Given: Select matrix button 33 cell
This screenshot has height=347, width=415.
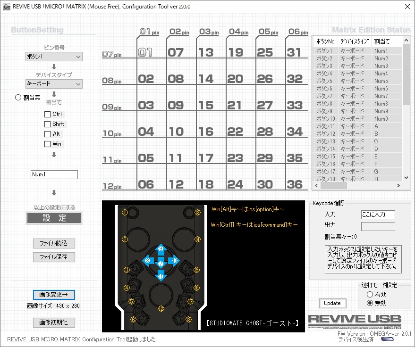Looking at the screenshot, I should [295, 105].
